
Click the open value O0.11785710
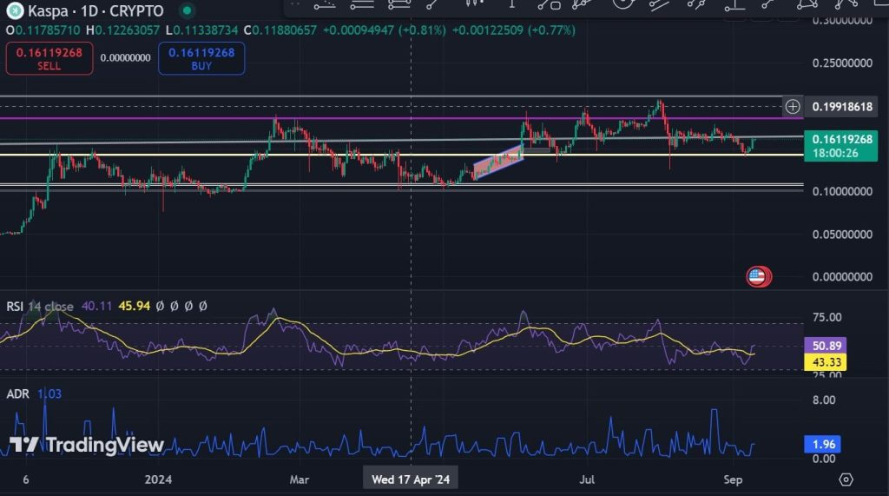click(x=43, y=30)
